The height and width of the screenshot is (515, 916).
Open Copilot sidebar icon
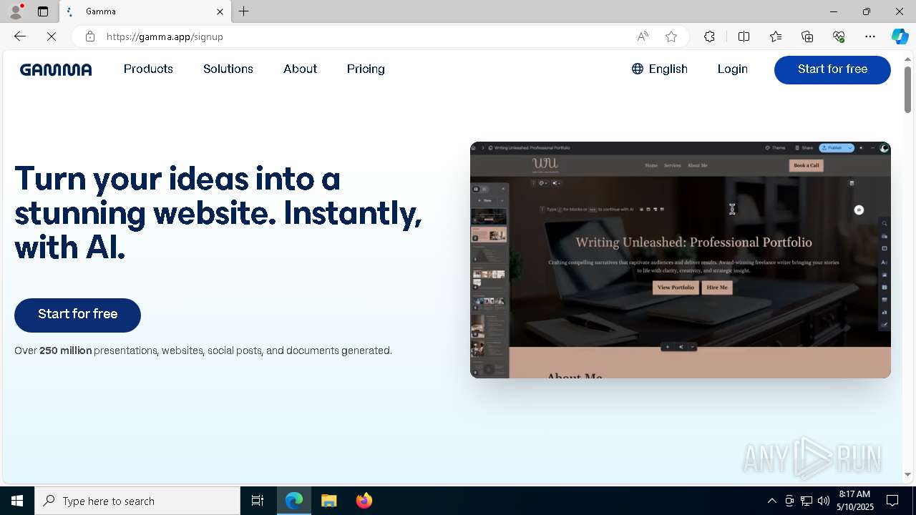pos(900,36)
